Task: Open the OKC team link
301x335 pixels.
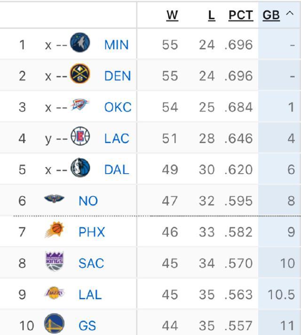Action: 118,107
